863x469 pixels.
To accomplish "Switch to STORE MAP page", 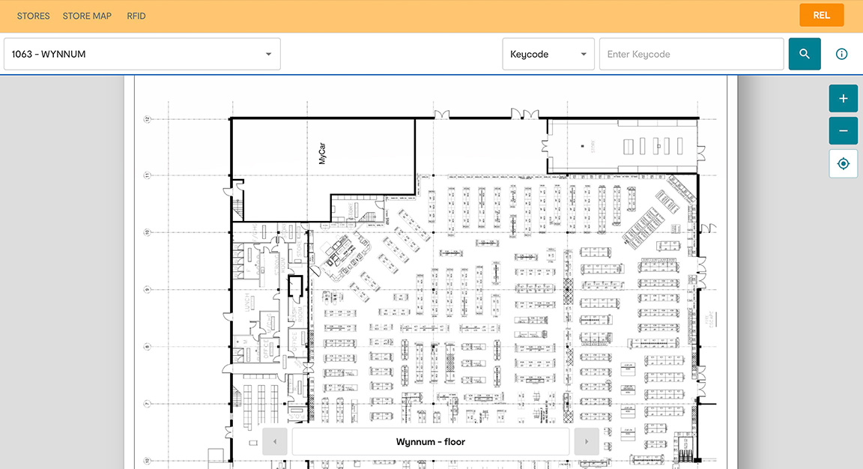I will click(x=87, y=16).
